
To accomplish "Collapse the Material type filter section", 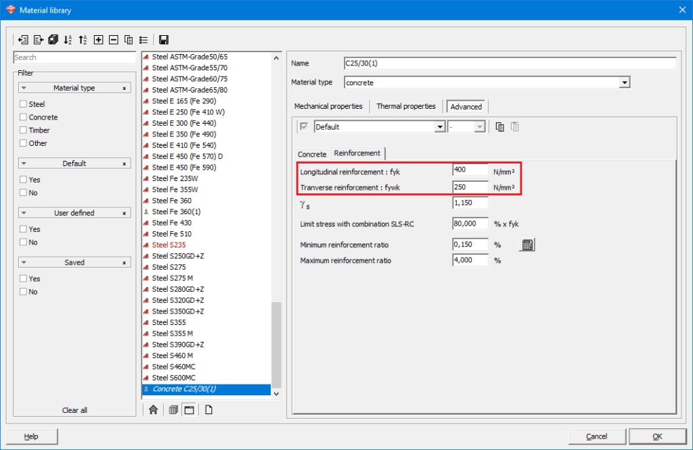I will (x=24, y=89).
